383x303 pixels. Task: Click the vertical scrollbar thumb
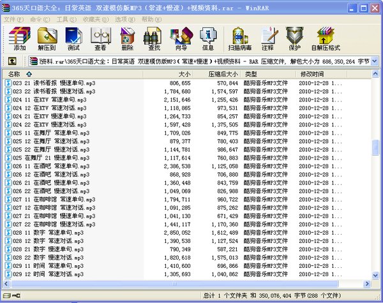(x=375, y=147)
